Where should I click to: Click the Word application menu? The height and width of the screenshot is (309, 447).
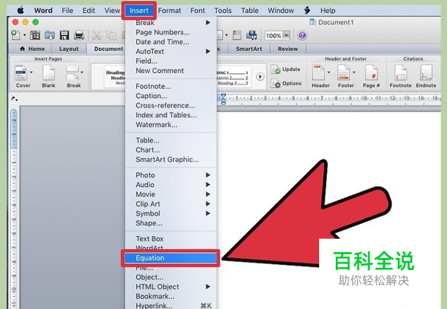click(43, 10)
